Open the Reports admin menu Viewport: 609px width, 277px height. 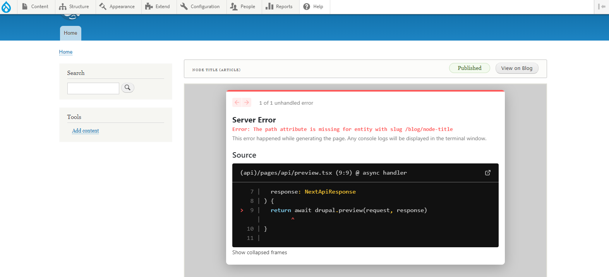point(279,7)
